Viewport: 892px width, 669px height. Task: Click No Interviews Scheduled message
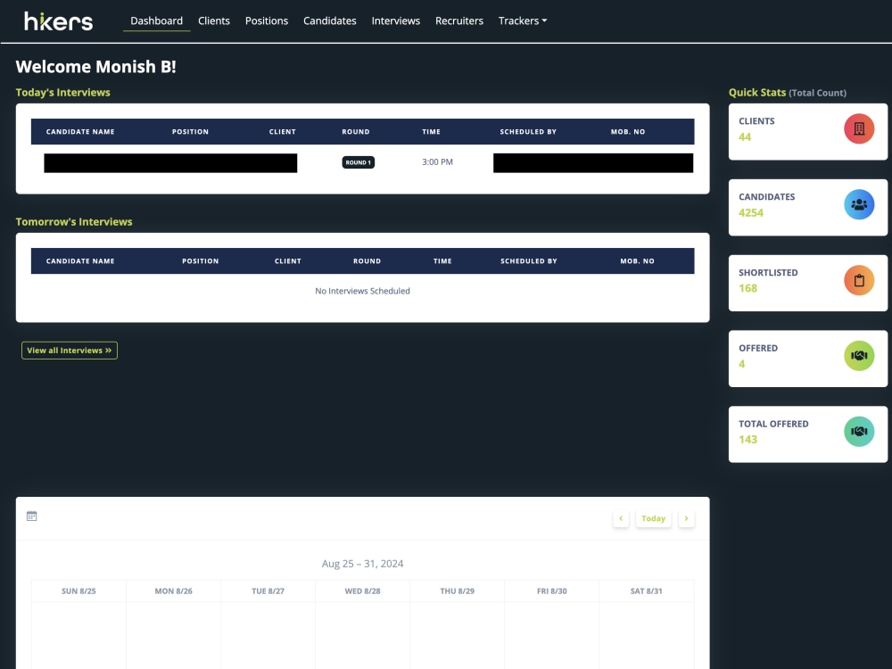362,291
